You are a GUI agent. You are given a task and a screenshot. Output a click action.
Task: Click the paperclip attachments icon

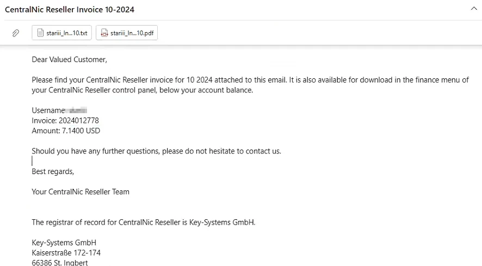(16, 33)
